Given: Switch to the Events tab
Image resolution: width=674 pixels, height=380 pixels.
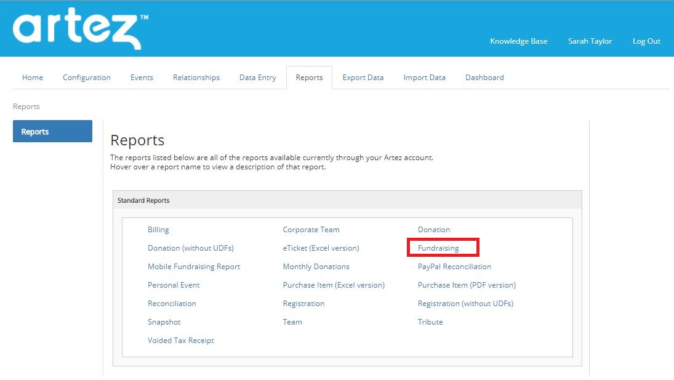Looking at the screenshot, I should point(142,78).
